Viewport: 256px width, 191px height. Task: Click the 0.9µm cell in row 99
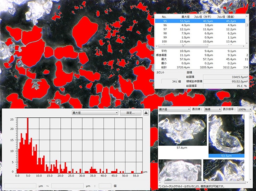[x=209, y=37]
